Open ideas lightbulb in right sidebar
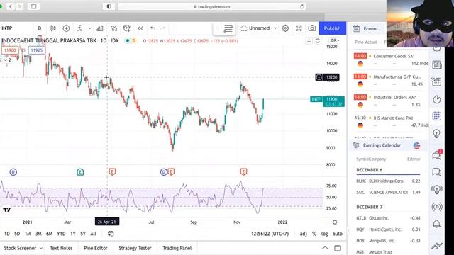This screenshot has height=255, width=454. point(437,133)
